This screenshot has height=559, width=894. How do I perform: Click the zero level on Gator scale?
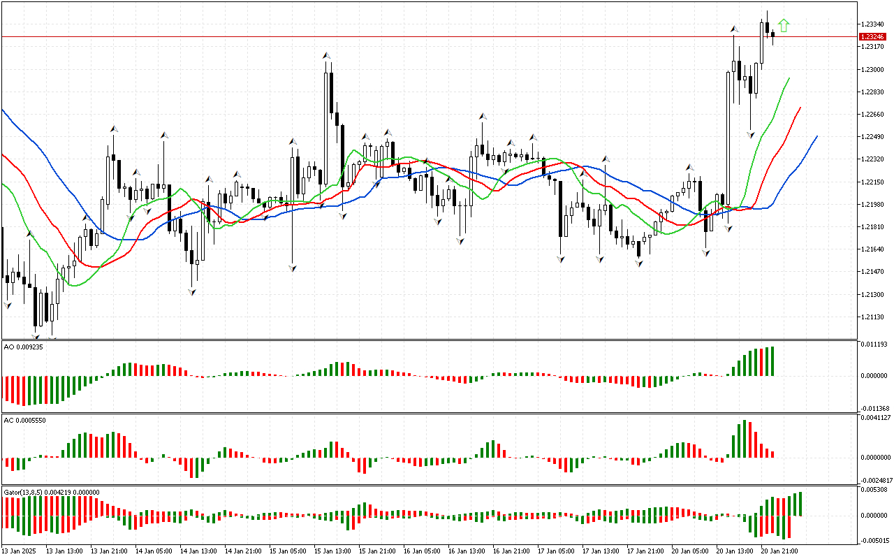tap(875, 516)
